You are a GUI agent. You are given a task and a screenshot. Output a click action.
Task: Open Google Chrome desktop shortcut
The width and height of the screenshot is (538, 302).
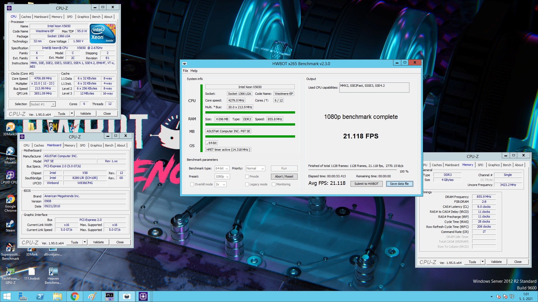tap(10, 203)
